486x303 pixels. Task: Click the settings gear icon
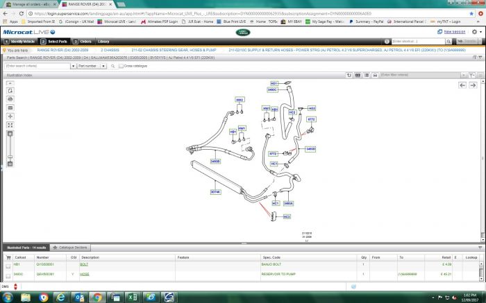474,32
